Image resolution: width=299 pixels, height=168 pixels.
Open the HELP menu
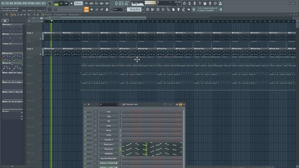click(43, 3)
